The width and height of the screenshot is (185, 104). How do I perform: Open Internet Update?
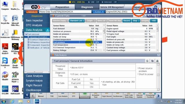[x=140, y=96]
